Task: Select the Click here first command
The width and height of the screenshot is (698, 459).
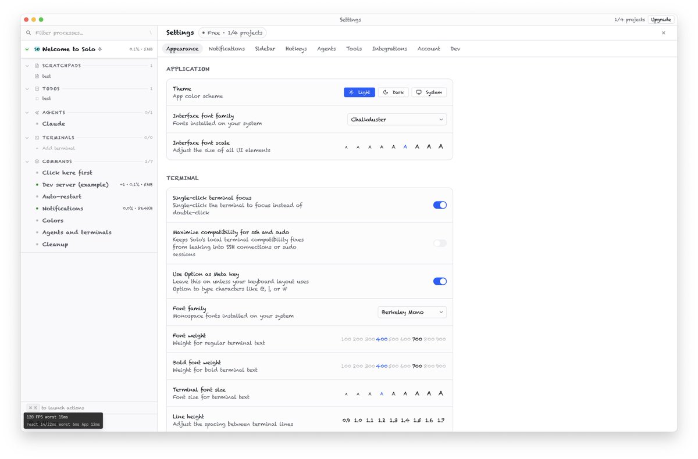Action: [x=67, y=173]
